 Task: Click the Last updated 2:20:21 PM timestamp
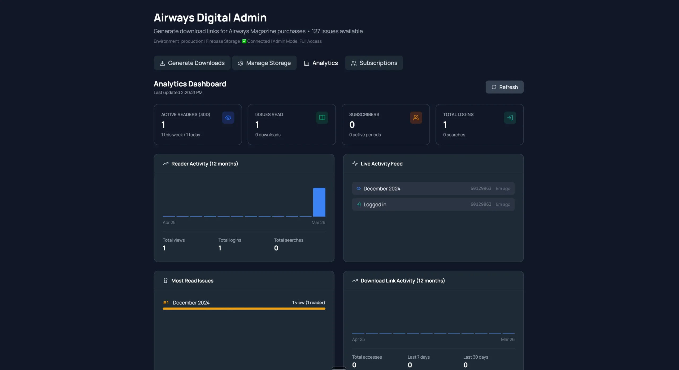[178, 93]
